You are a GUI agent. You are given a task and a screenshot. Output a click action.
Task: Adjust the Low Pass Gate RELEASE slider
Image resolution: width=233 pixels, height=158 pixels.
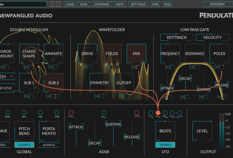coord(222,85)
